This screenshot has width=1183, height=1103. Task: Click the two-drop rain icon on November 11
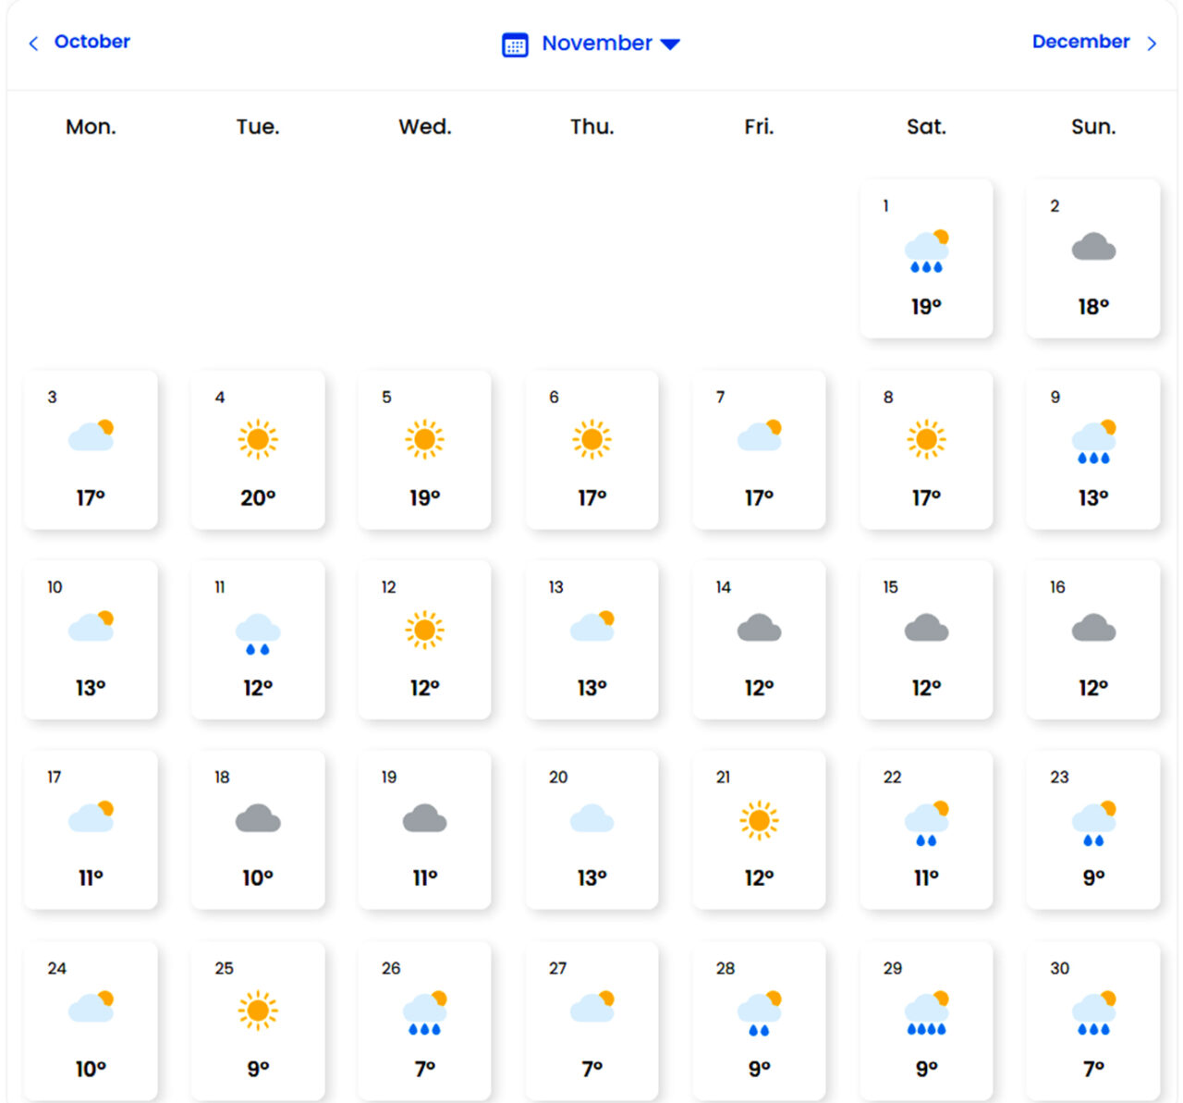tap(258, 634)
